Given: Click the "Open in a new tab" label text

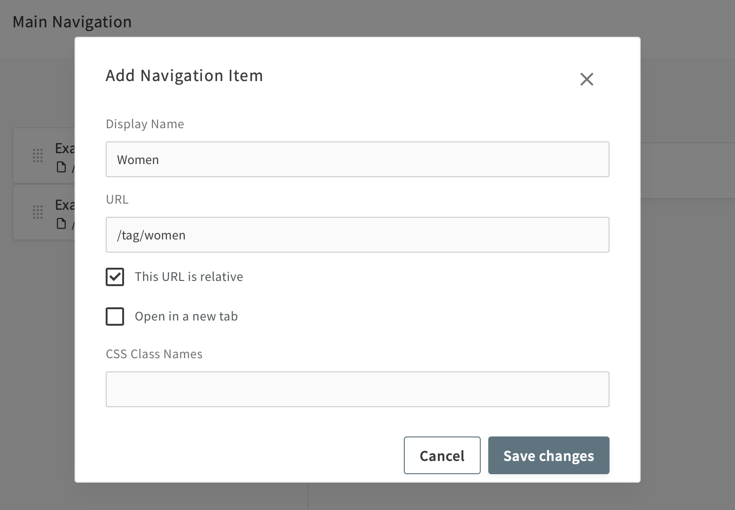Looking at the screenshot, I should [186, 316].
